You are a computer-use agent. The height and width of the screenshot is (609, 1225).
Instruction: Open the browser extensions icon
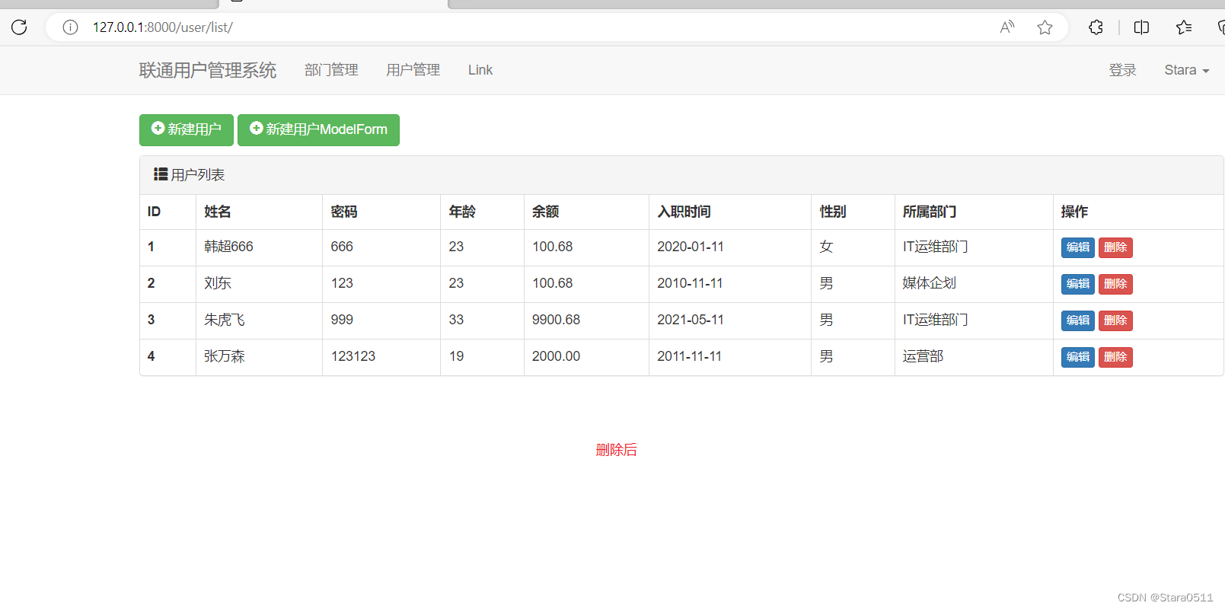pyautogui.click(x=1096, y=27)
